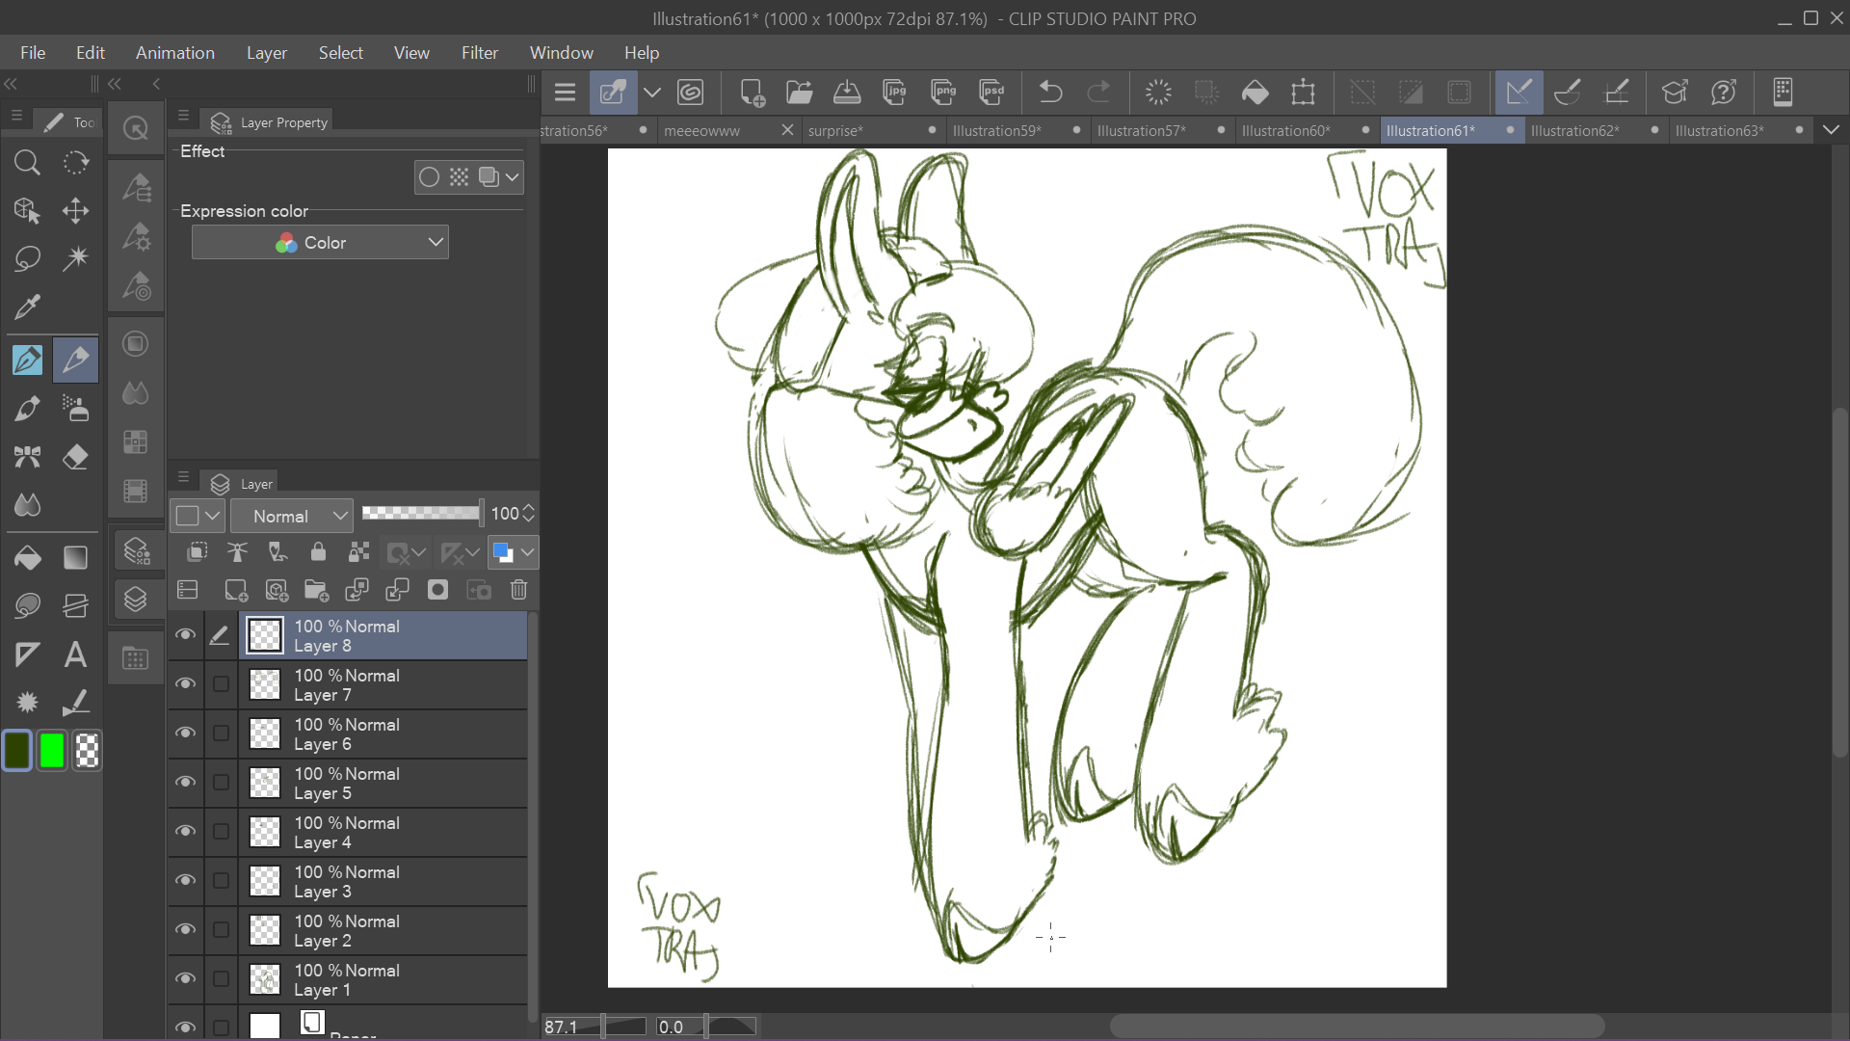
Task: Click the layer opacity slider
Action: pos(421,514)
